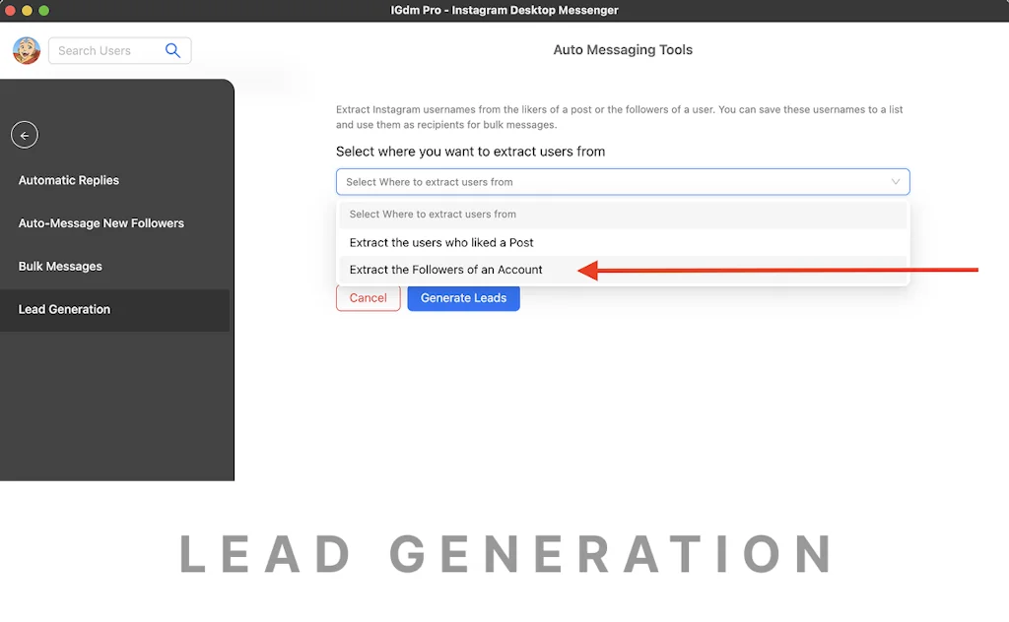This screenshot has width=1009, height=622.
Task: Click the magnifying glass search icon
Action: click(x=173, y=50)
